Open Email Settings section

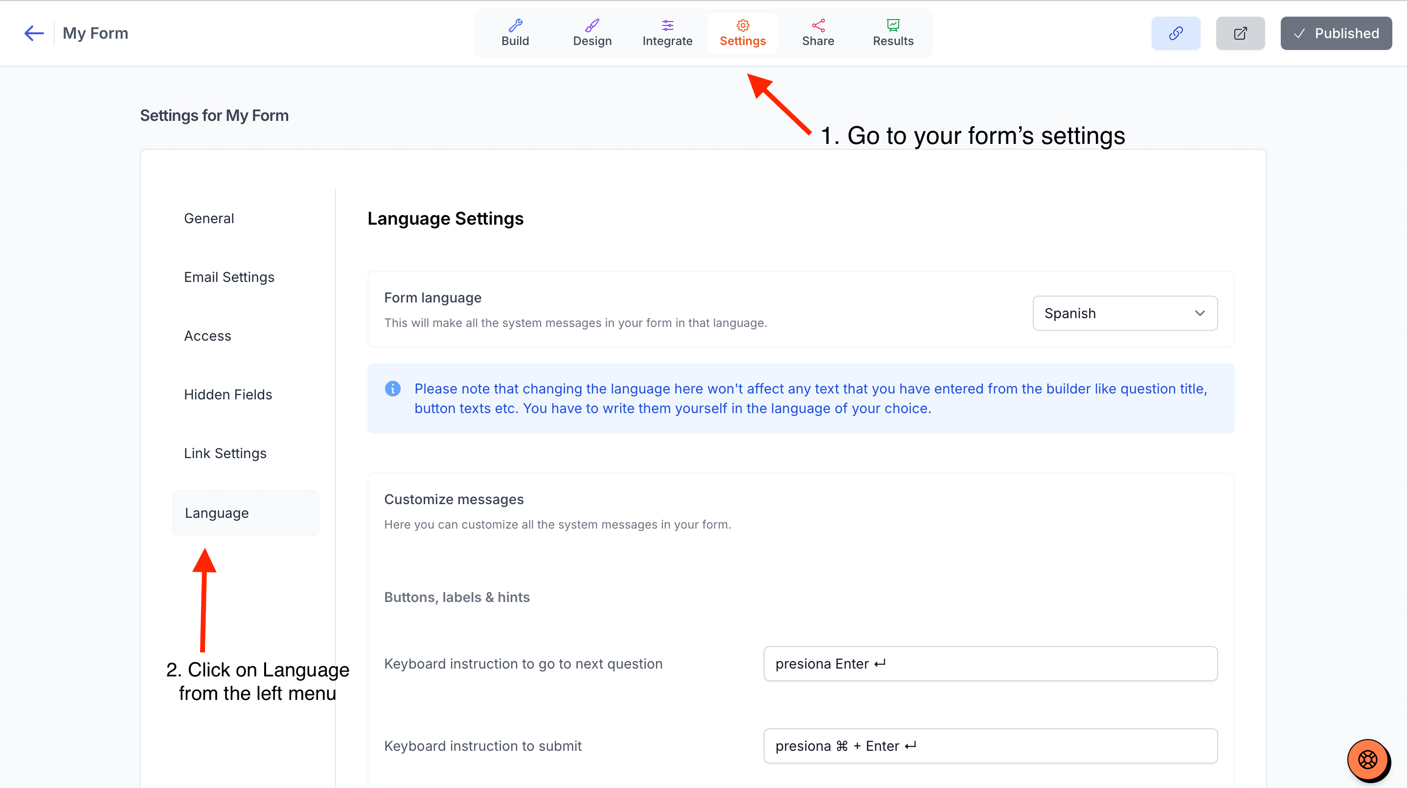pos(229,277)
